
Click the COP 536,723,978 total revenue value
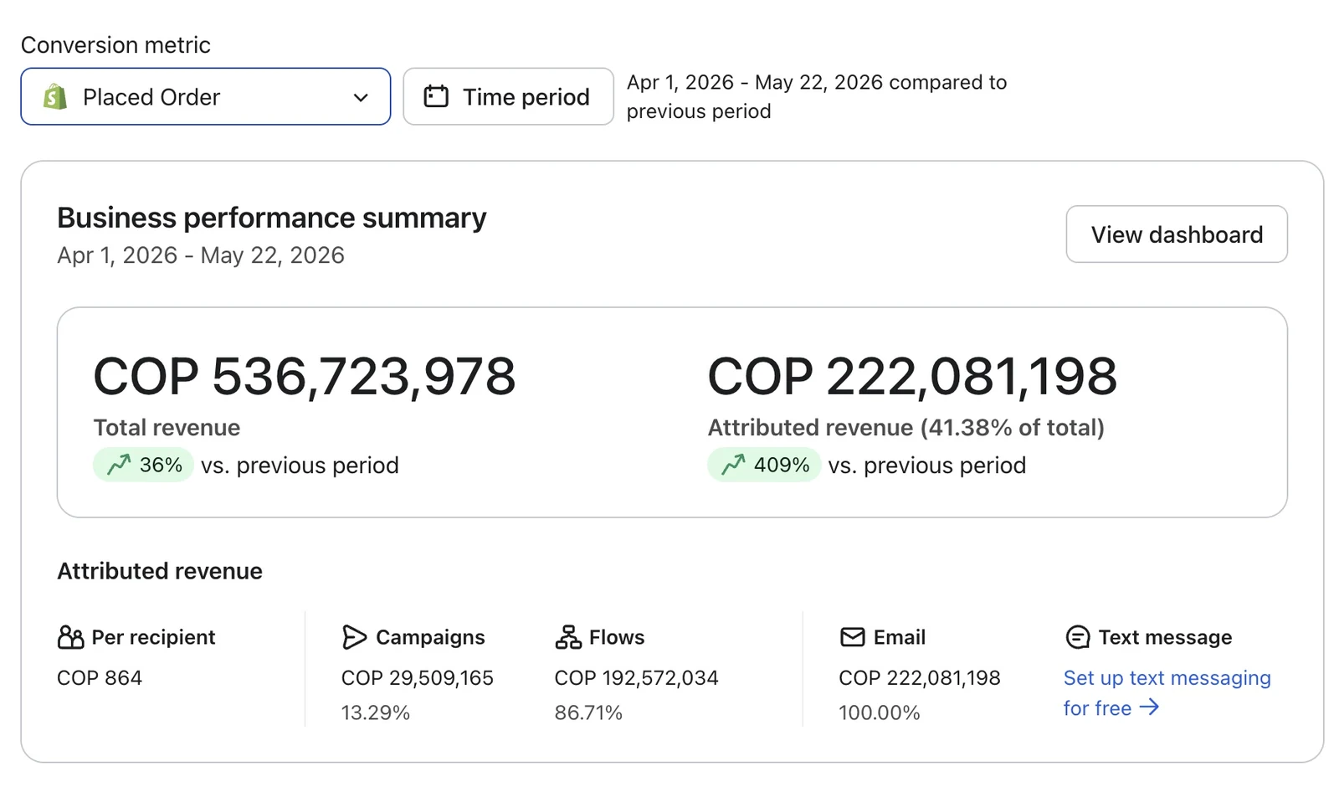305,376
